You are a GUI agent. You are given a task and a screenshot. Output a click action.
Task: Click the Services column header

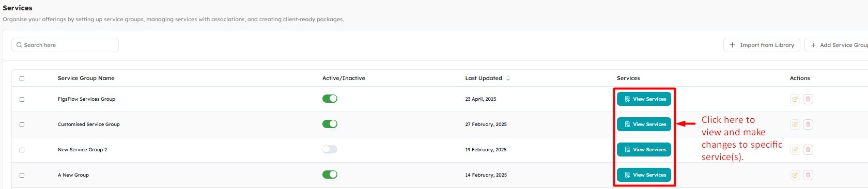click(x=628, y=78)
